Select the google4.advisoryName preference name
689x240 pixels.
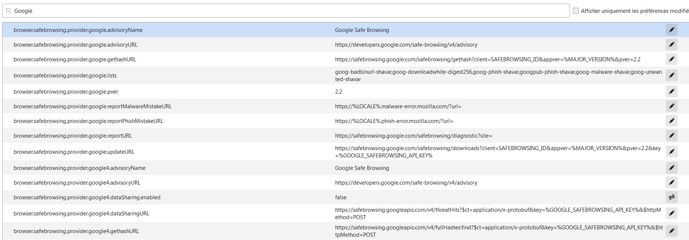[x=79, y=168]
